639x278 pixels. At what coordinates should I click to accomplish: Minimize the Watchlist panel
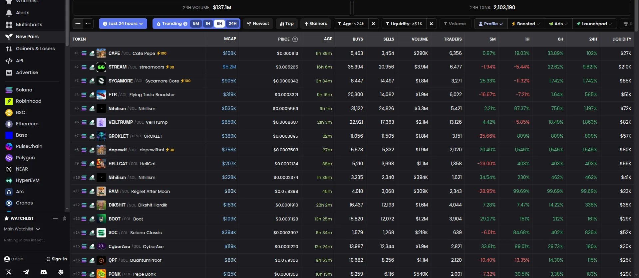click(55, 218)
